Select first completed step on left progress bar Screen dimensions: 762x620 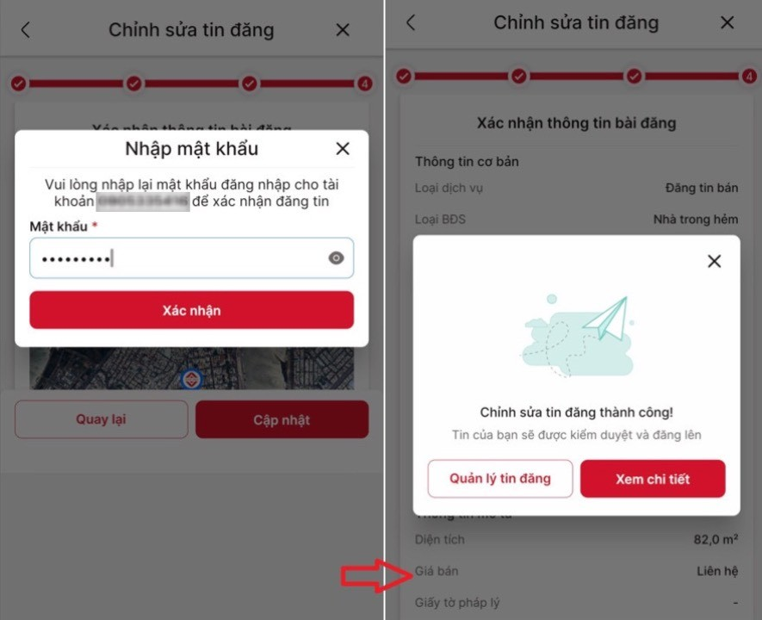pos(18,84)
